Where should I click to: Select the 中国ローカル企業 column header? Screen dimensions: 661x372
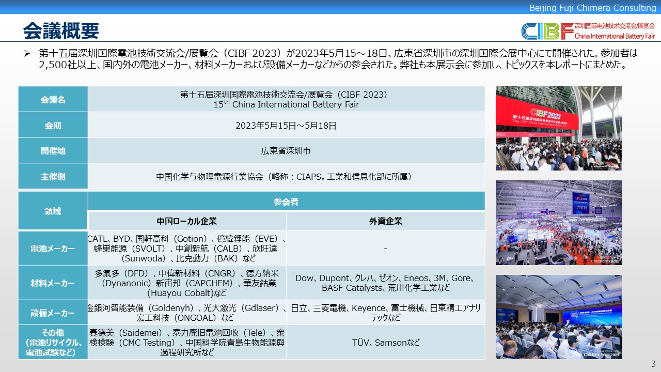(187, 221)
